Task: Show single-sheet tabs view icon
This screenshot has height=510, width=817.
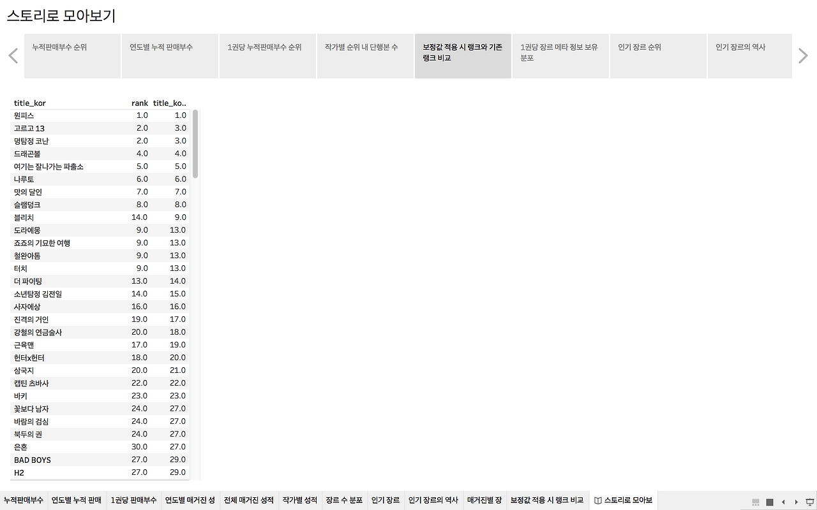Action: tap(770, 502)
